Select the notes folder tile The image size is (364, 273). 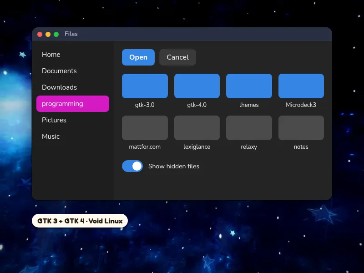pyautogui.click(x=301, y=128)
